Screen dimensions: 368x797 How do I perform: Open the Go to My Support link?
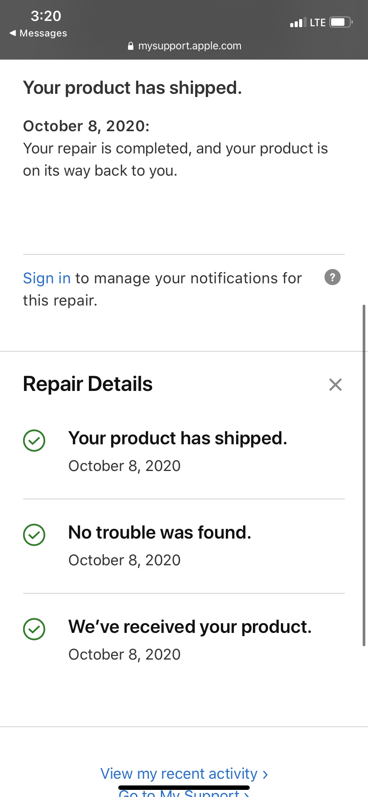pyautogui.click(x=184, y=793)
